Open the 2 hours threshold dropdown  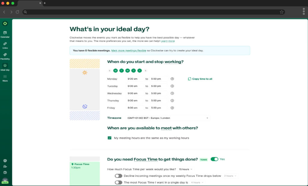tap(230, 176)
